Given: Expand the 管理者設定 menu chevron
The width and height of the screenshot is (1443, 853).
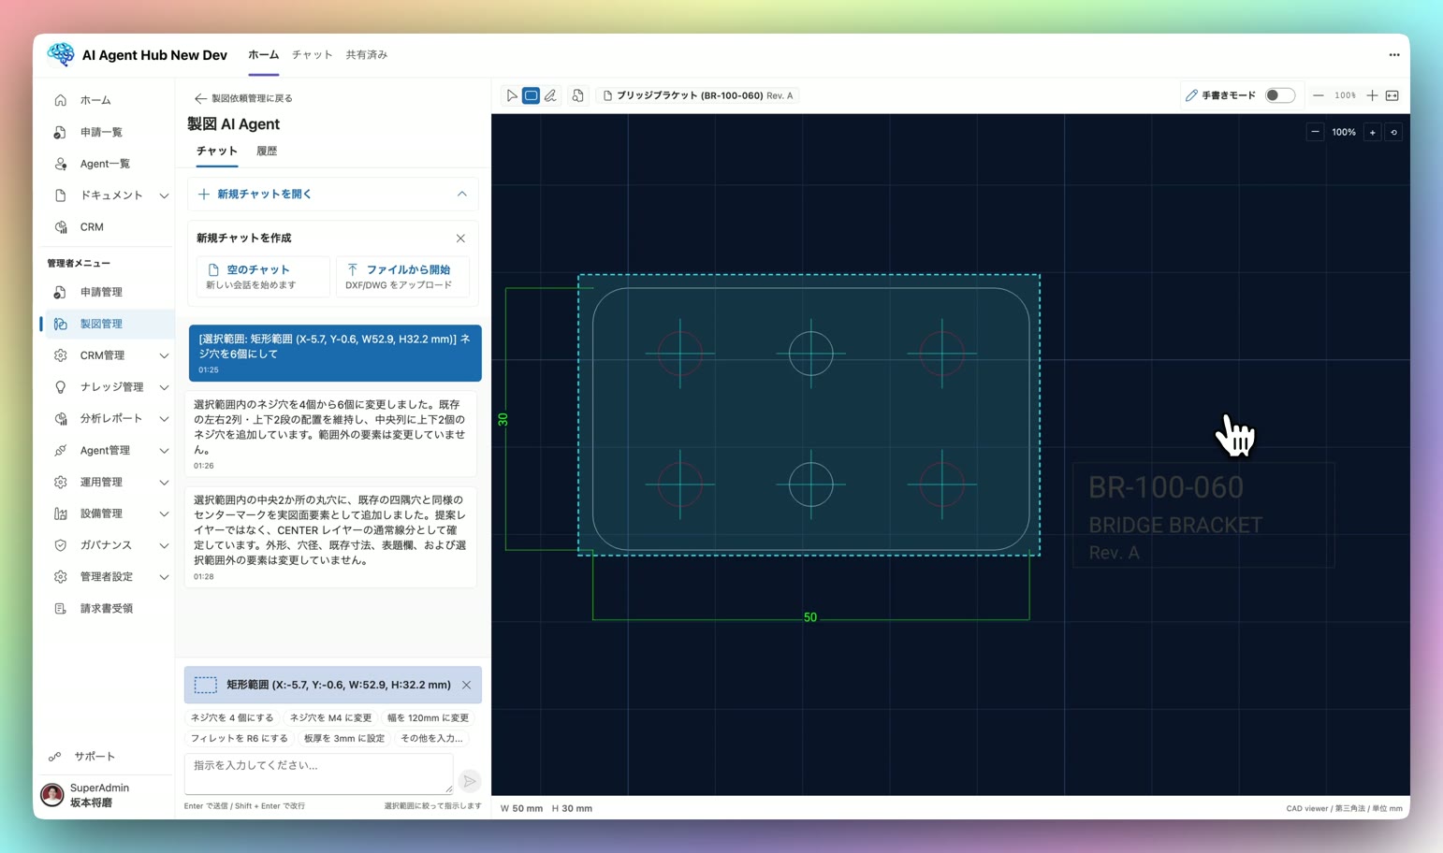Looking at the screenshot, I should point(164,577).
